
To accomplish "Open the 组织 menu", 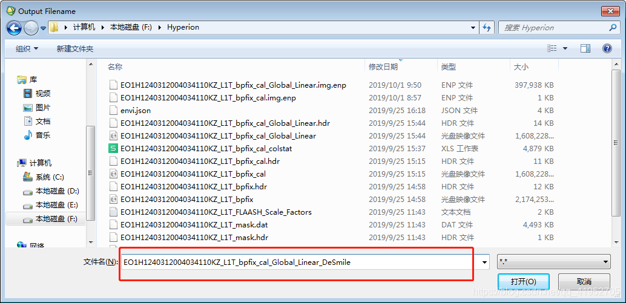I will (x=27, y=48).
